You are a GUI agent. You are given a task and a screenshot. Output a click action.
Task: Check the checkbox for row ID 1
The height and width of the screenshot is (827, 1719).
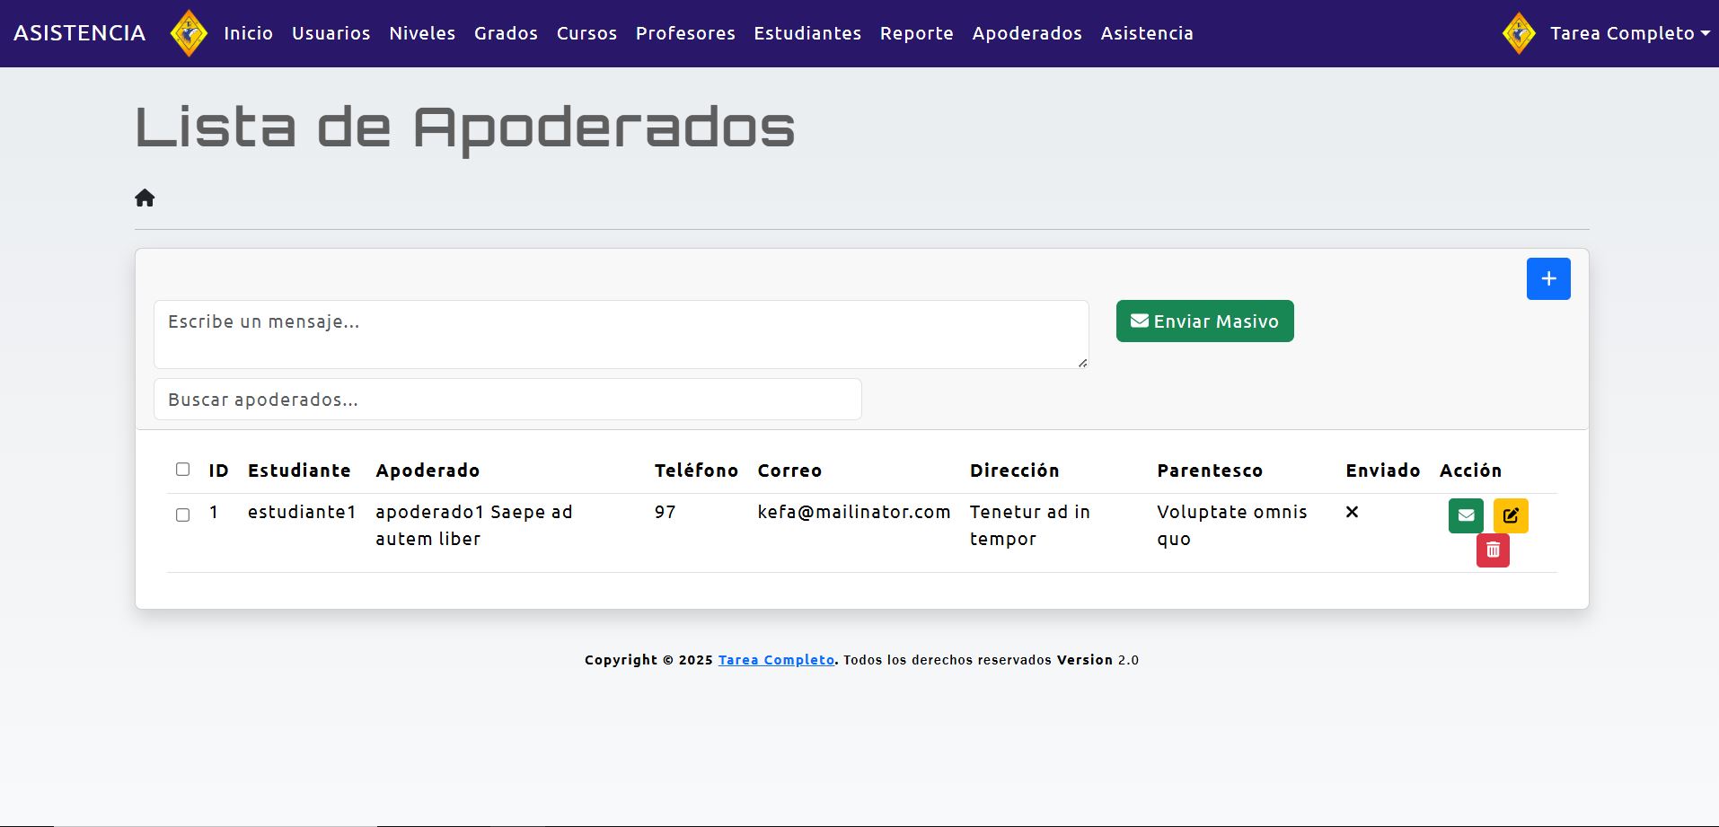pos(183,515)
